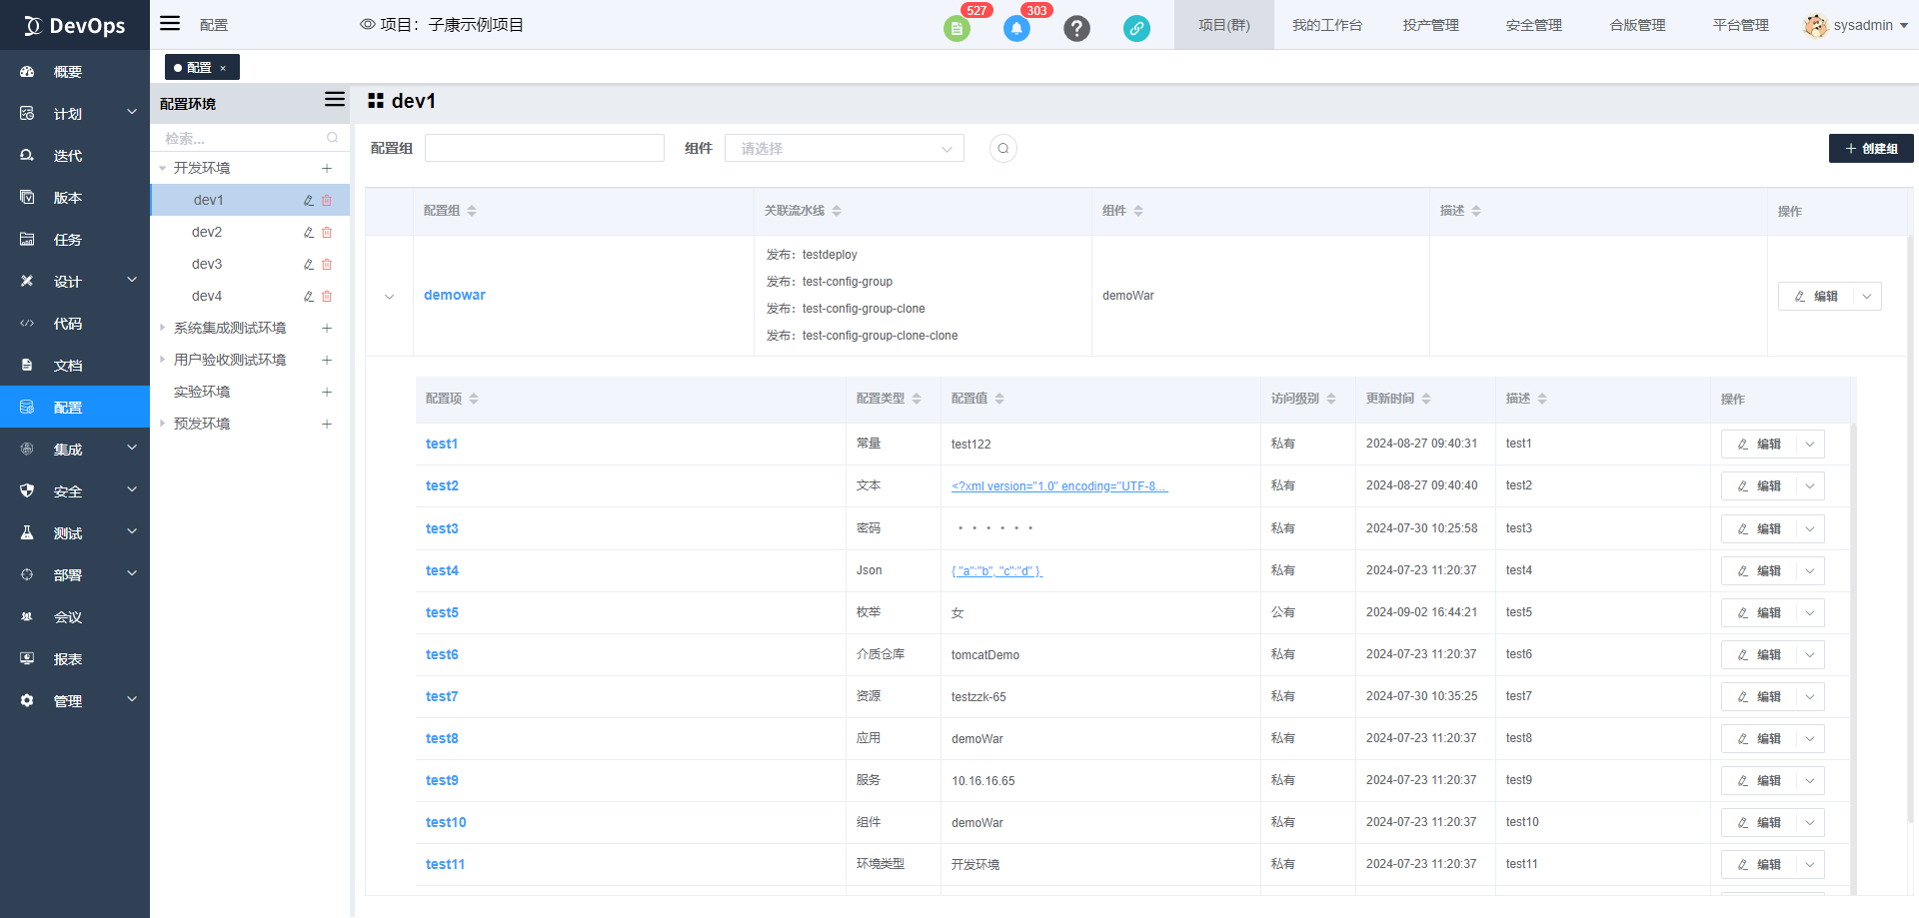Close the 配置 tab
This screenshot has height=918, width=1919.
223,68
